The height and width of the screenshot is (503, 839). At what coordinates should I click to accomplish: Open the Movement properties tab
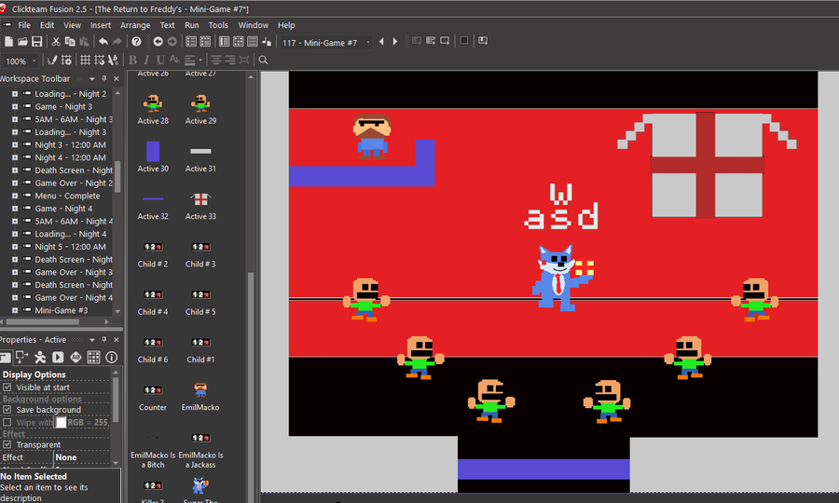(39, 358)
